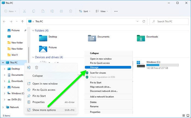
Task: Choose Pin to Quick access in classic menu
Action: coord(100,63)
